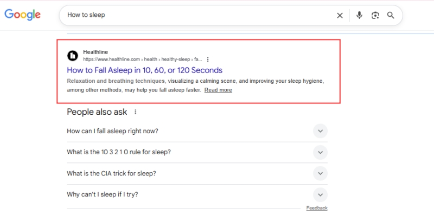This screenshot has width=434, height=223.
Task: Start voice search with the microphone icon
Action: [359, 15]
